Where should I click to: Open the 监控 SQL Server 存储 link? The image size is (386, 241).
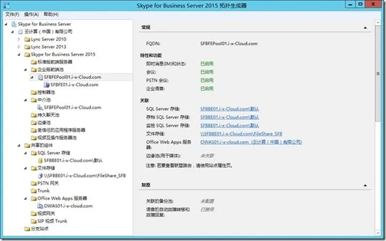coord(230,125)
